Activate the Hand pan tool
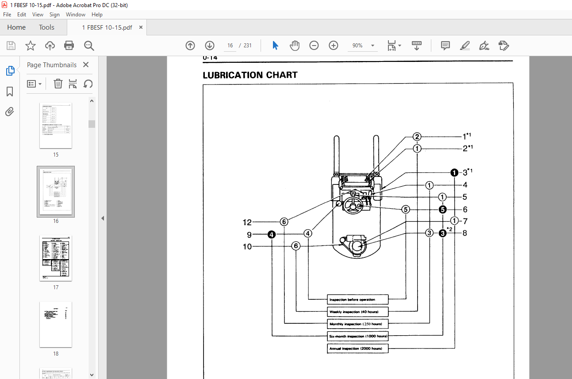 [x=295, y=46]
